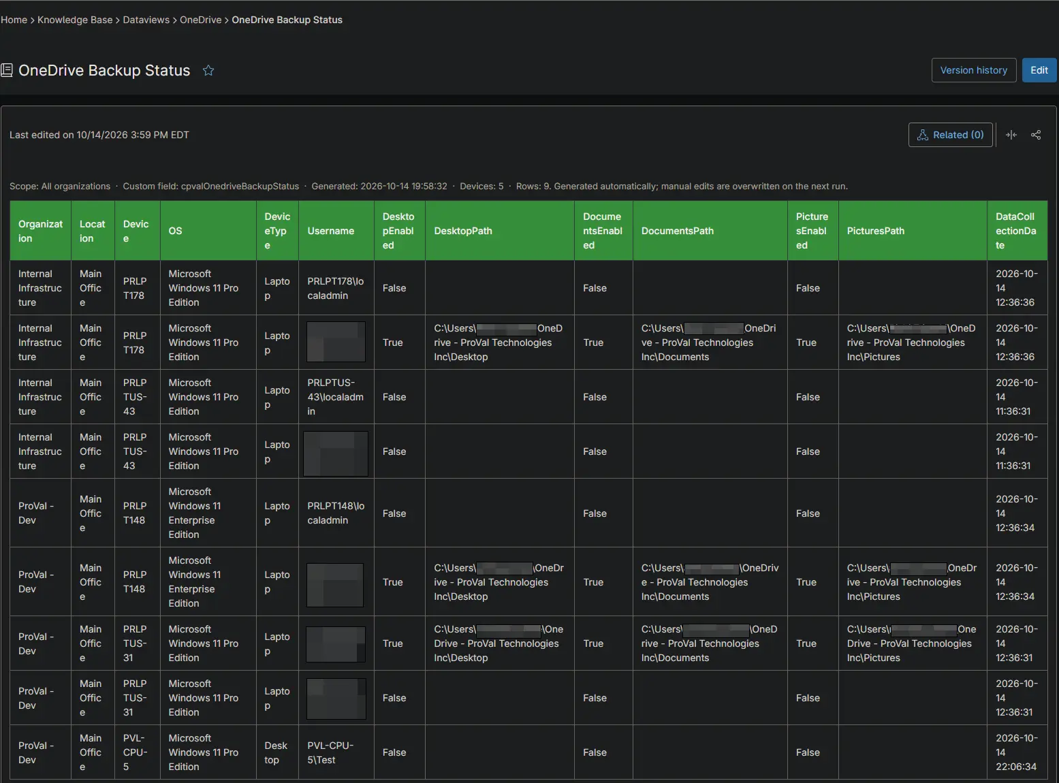Click the PicturesPath column header

pos(913,231)
